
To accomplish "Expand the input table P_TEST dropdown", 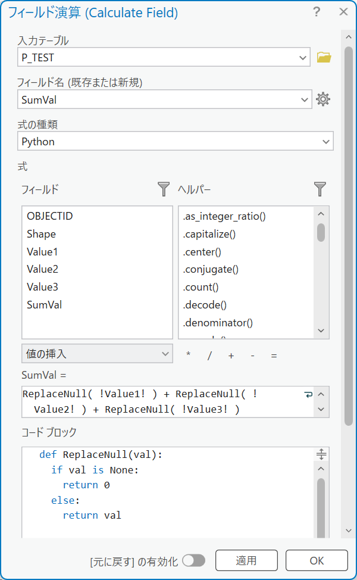I will [x=302, y=57].
